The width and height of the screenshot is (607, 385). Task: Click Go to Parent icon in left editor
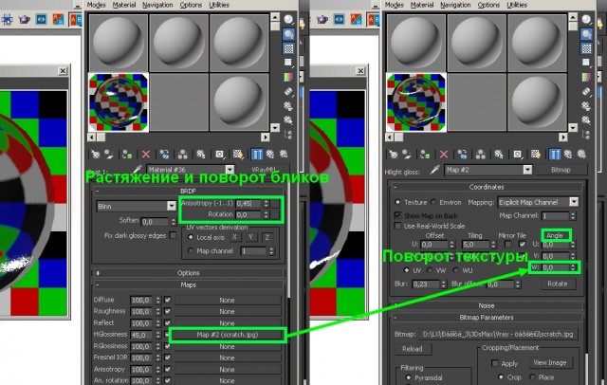pos(270,155)
